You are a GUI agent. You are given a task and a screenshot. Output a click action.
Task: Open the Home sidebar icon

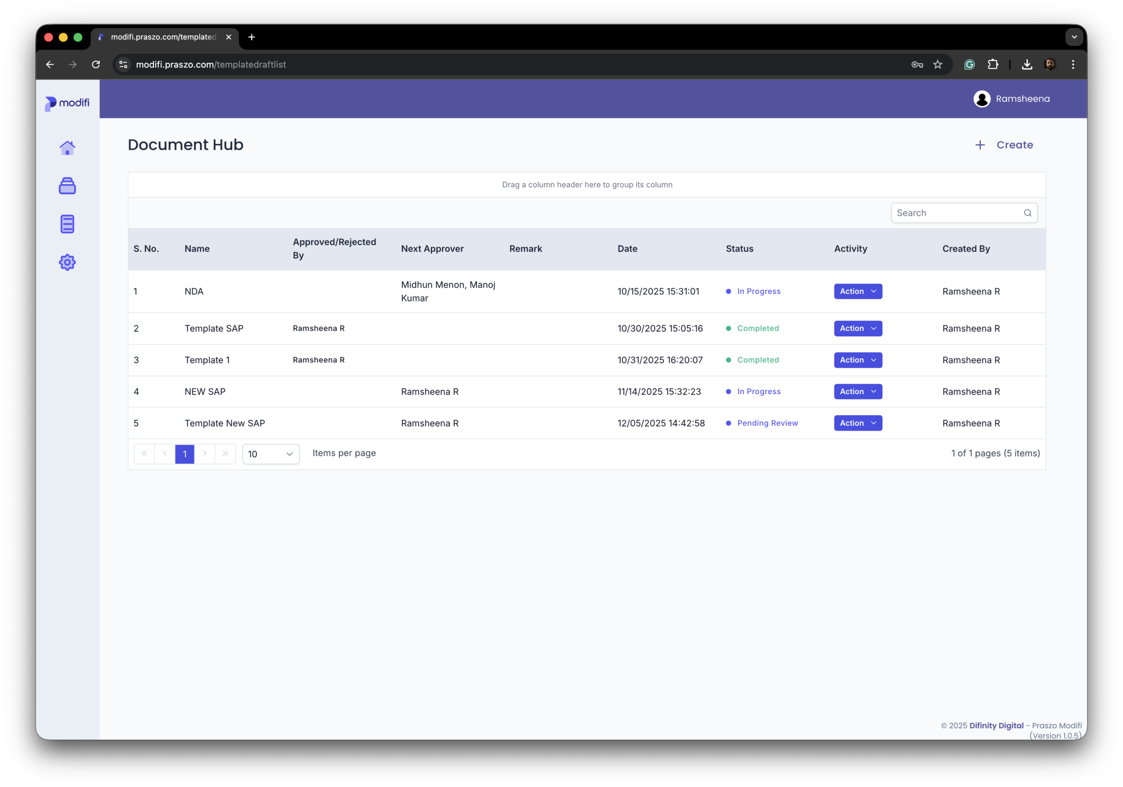point(67,148)
